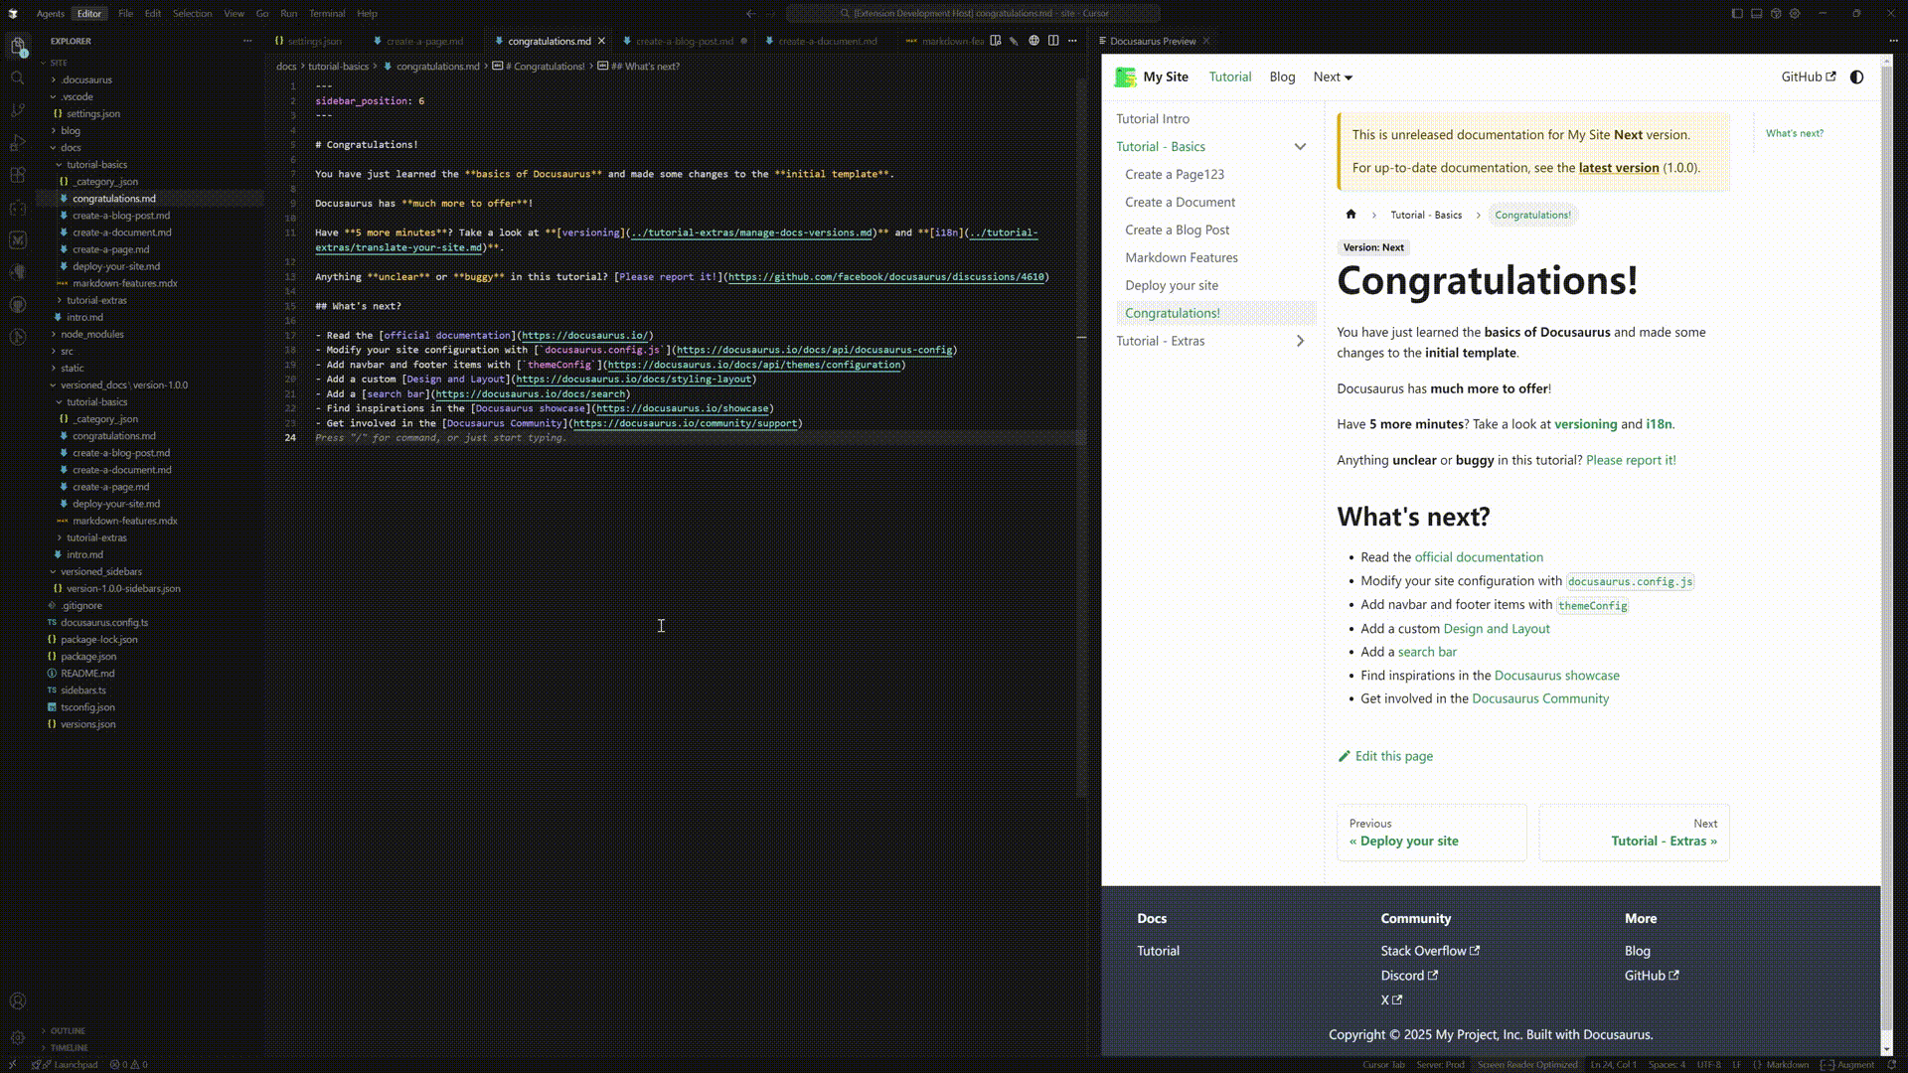Open the Search view in activity bar
The width and height of the screenshot is (1908, 1073).
point(17,77)
